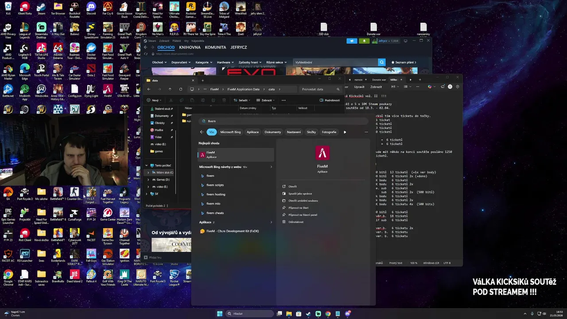567x319 pixels.
Task: Open the Přátelé menu in Steam
Action: coord(176,41)
